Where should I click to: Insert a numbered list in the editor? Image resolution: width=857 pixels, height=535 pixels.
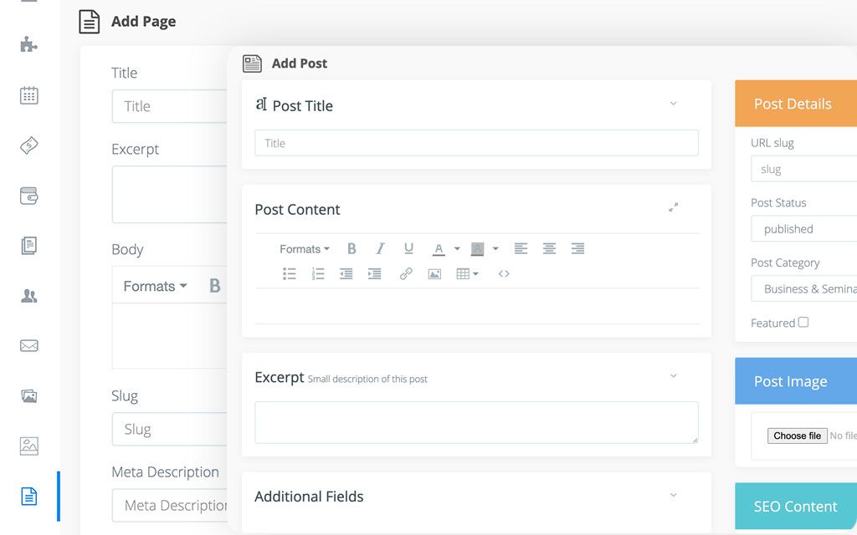tap(317, 273)
